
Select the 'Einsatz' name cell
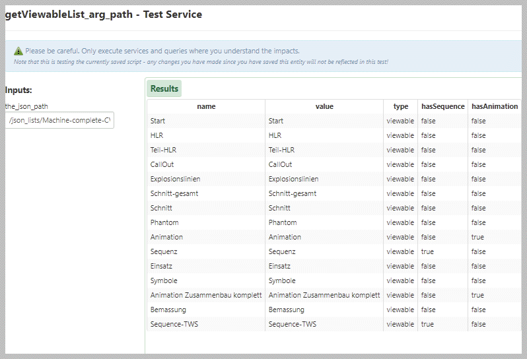pyautogui.click(x=206, y=266)
